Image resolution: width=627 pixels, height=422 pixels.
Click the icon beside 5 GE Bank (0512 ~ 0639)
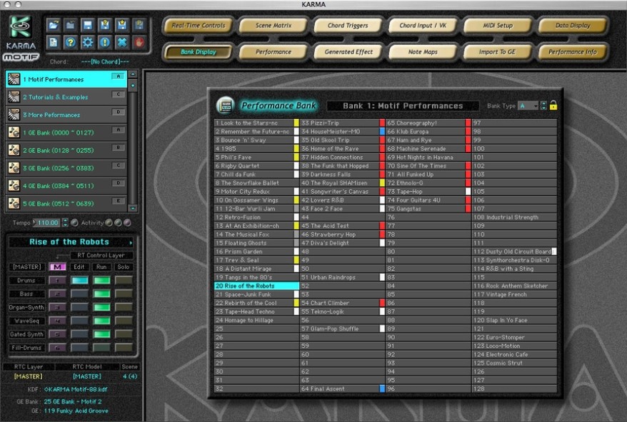(x=14, y=203)
